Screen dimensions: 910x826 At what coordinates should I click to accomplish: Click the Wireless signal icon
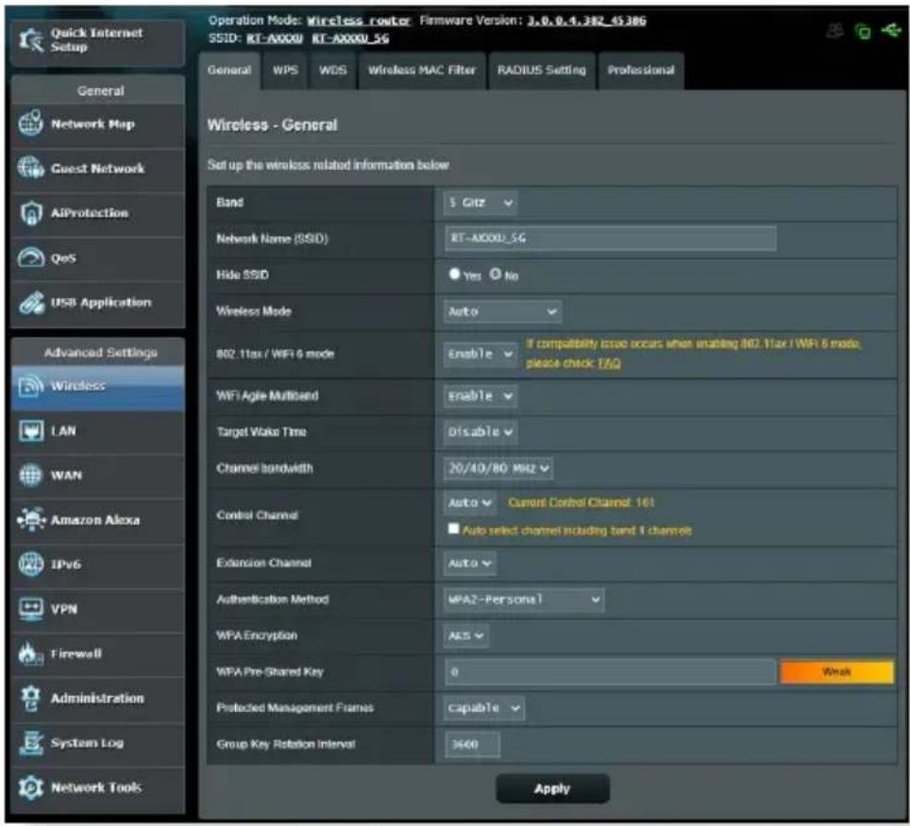(31, 386)
